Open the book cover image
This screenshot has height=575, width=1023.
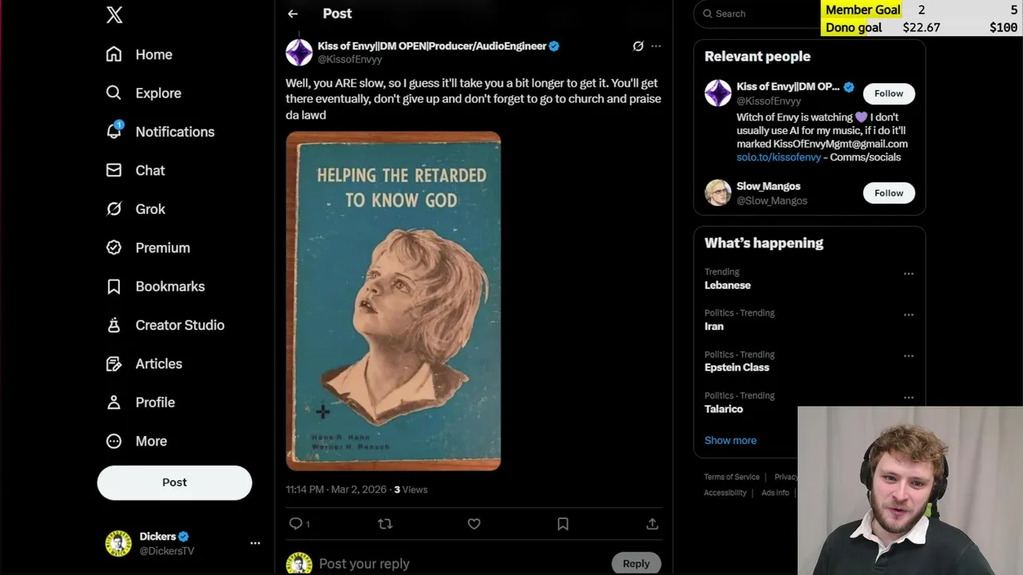393,301
